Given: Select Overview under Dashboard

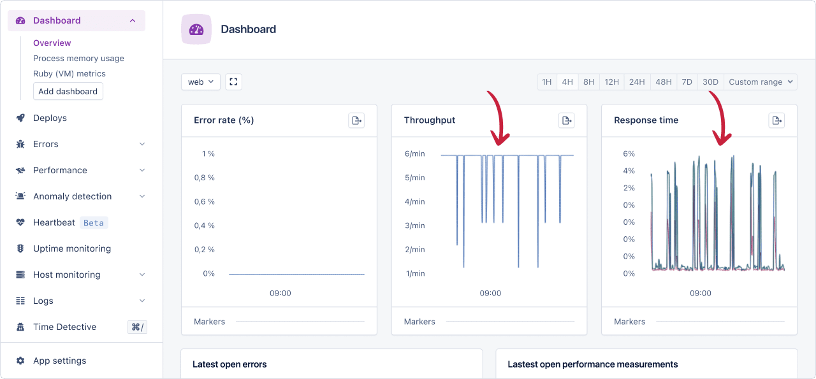Looking at the screenshot, I should click(52, 43).
